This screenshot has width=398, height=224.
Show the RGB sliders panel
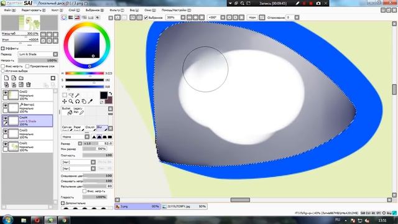(x=70, y=17)
